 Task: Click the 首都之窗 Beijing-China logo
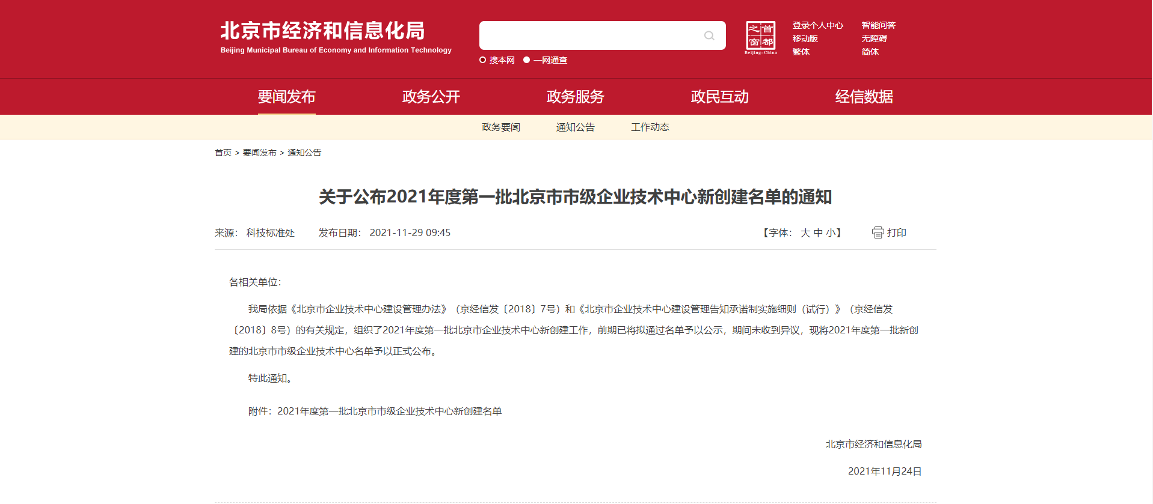760,37
